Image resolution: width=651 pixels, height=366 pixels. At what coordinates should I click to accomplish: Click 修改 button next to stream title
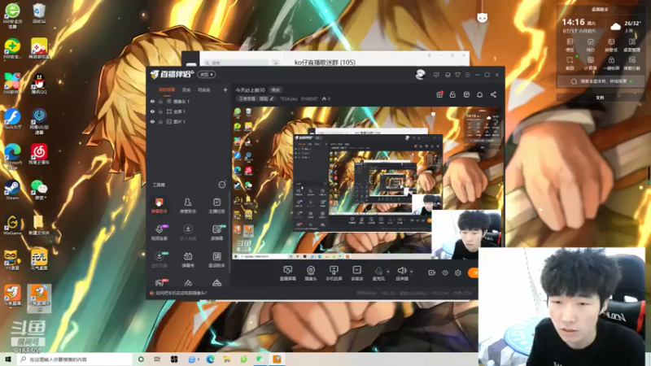click(276, 90)
